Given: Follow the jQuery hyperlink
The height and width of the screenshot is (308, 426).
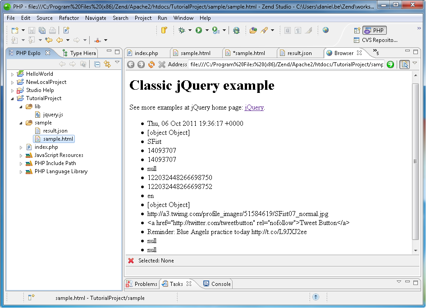Looking at the screenshot, I should (254, 107).
